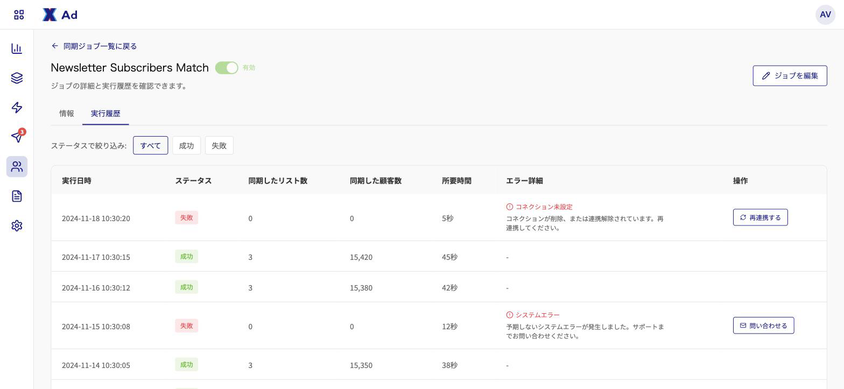Viewport: 844px width, 389px height.
Task: Click the 2024-11-16 10:30:12 timestamp
Action: pyautogui.click(x=96, y=288)
